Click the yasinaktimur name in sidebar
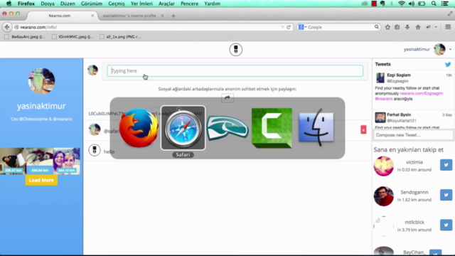 [41, 106]
